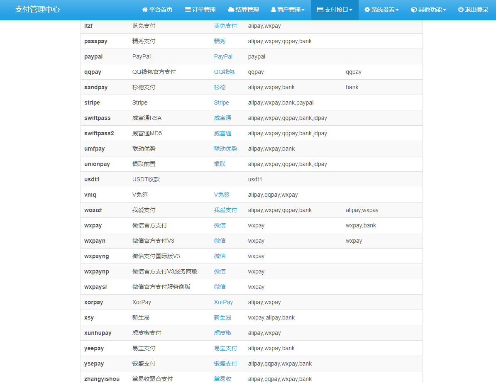The image size is (496, 383).
Task: Click alipay,wxpay,bank,paypal in stripe row
Action: 281,103
